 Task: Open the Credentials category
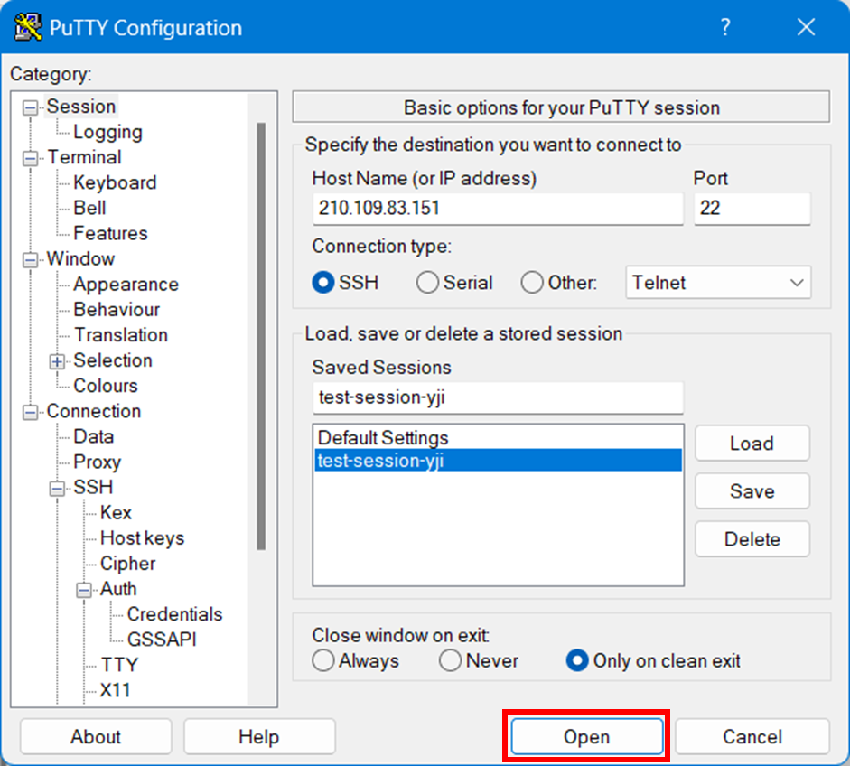pos(174,615)
